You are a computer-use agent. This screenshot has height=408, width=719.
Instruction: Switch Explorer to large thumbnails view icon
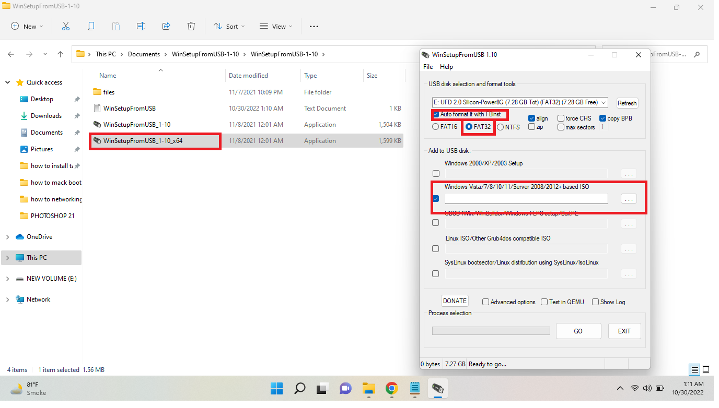[x=706, y=370]
